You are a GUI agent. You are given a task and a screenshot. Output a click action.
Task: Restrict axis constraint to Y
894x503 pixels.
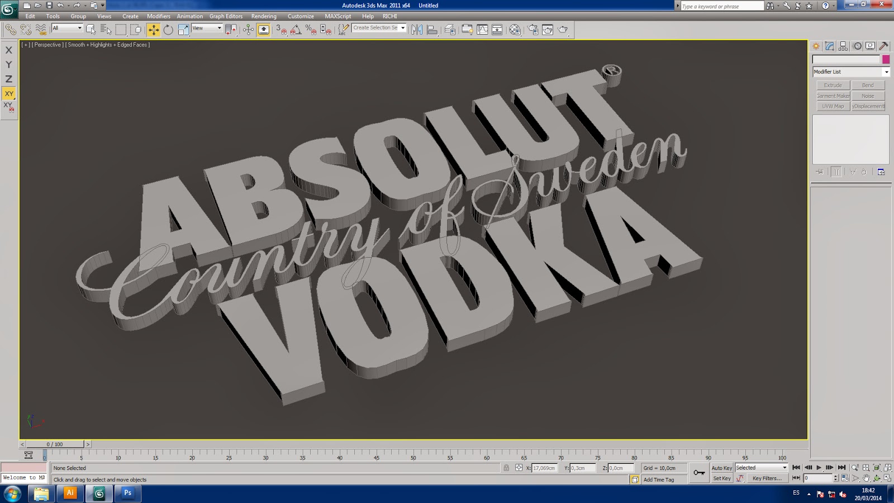(x=9, y=65)
